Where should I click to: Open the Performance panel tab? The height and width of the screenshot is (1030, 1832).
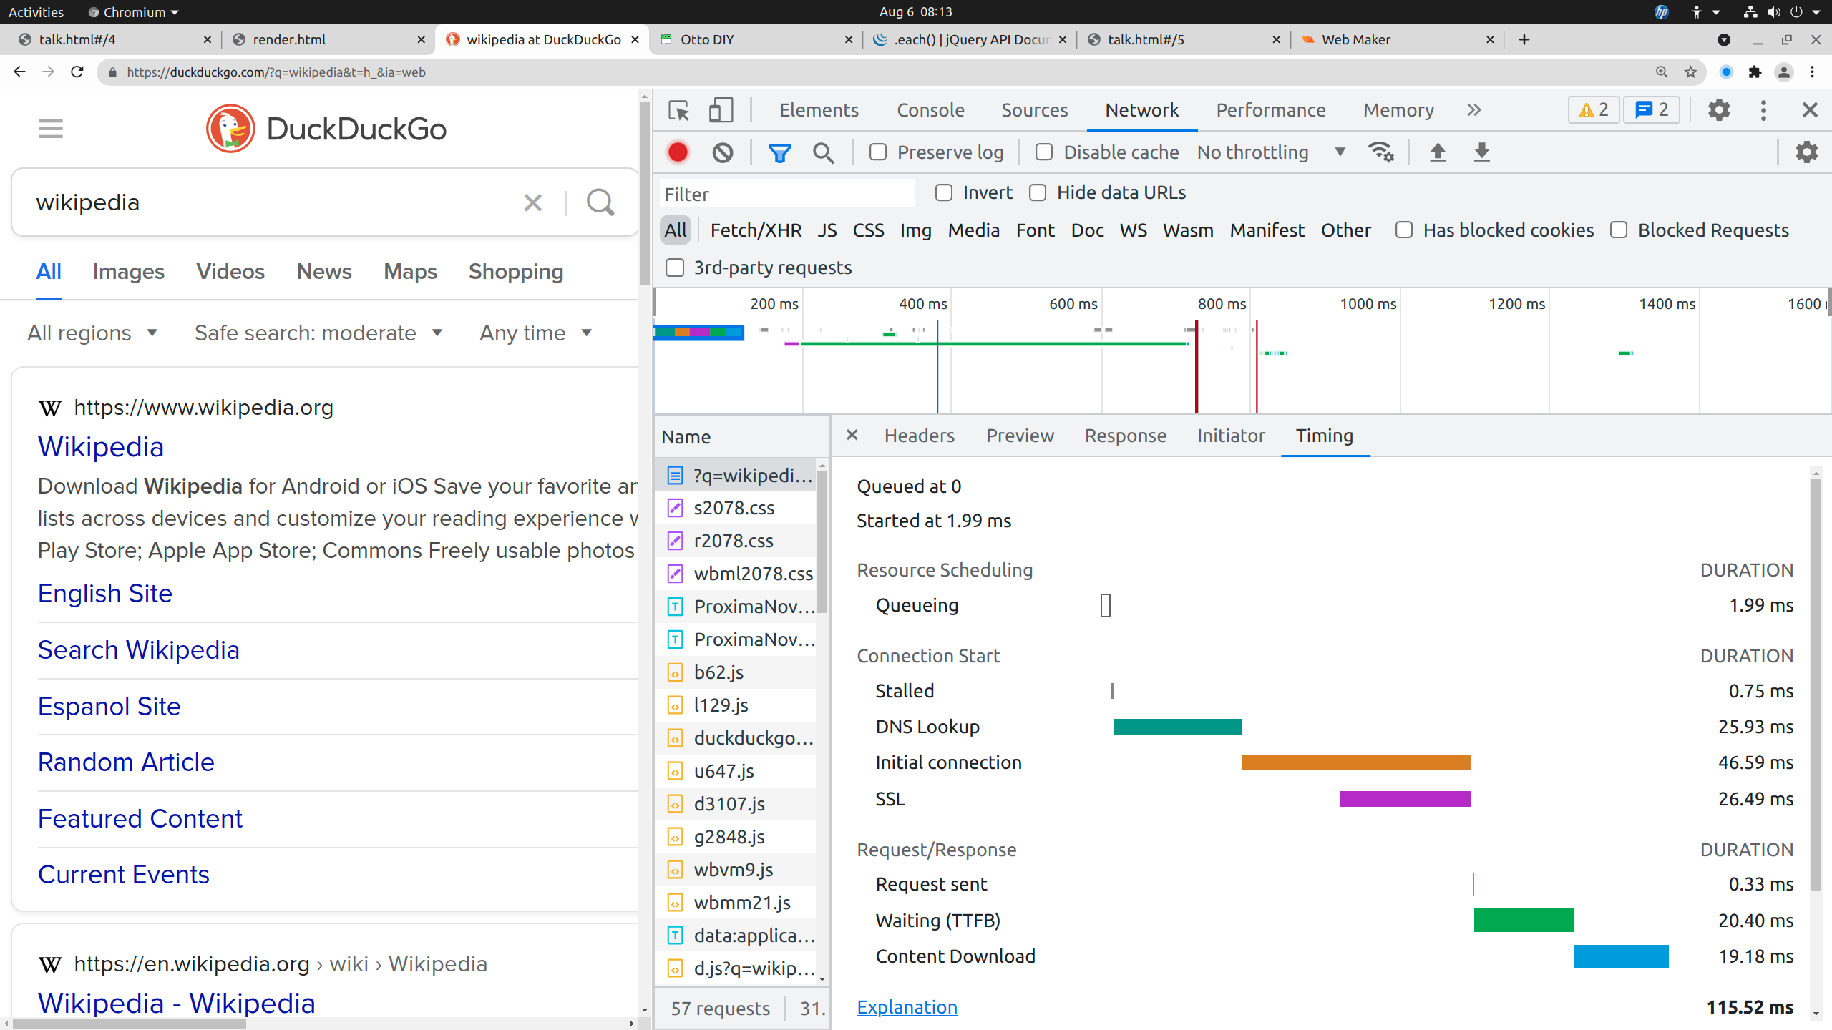coord(1270,110)
